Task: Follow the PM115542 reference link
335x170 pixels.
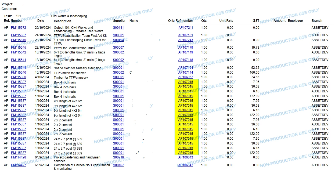Action: pos(19,52)
